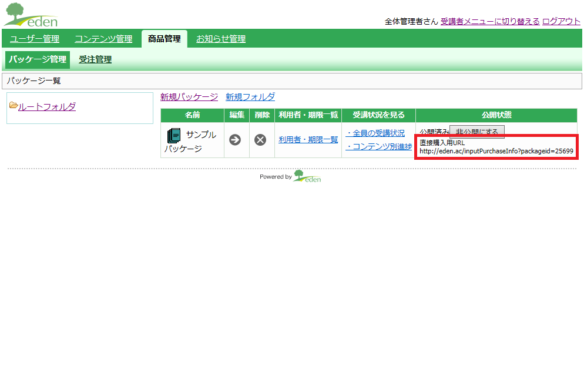Open the コンテンツ別進捗 link

pos(379,147)
